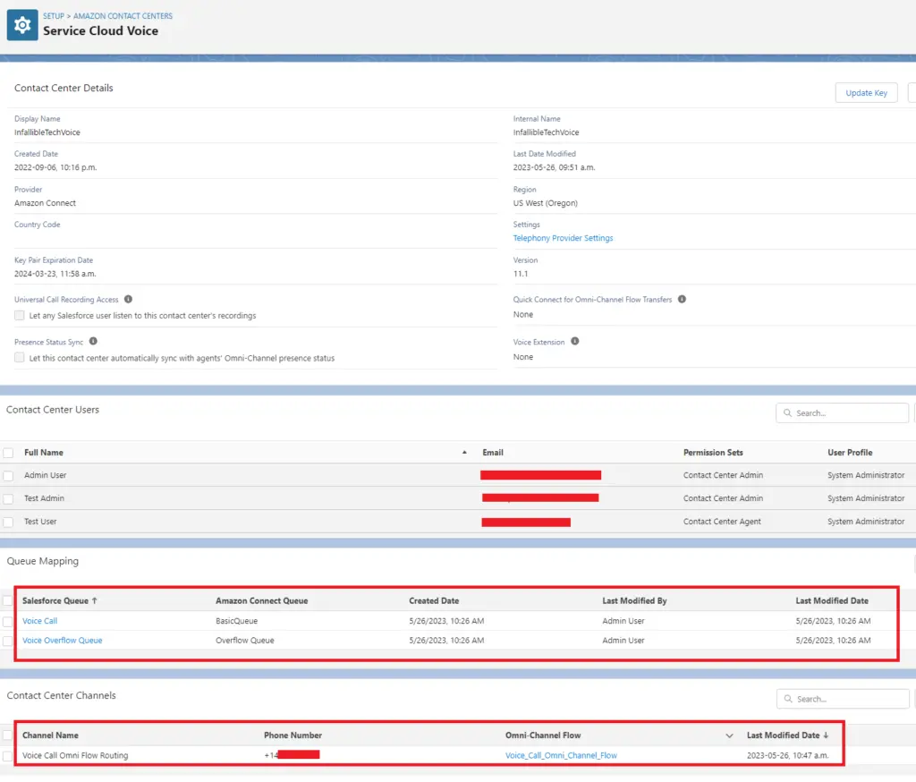This screenshot has height=782, width=916.
Task: Click the BasicQueue cell
Action: tap(236, 621)
